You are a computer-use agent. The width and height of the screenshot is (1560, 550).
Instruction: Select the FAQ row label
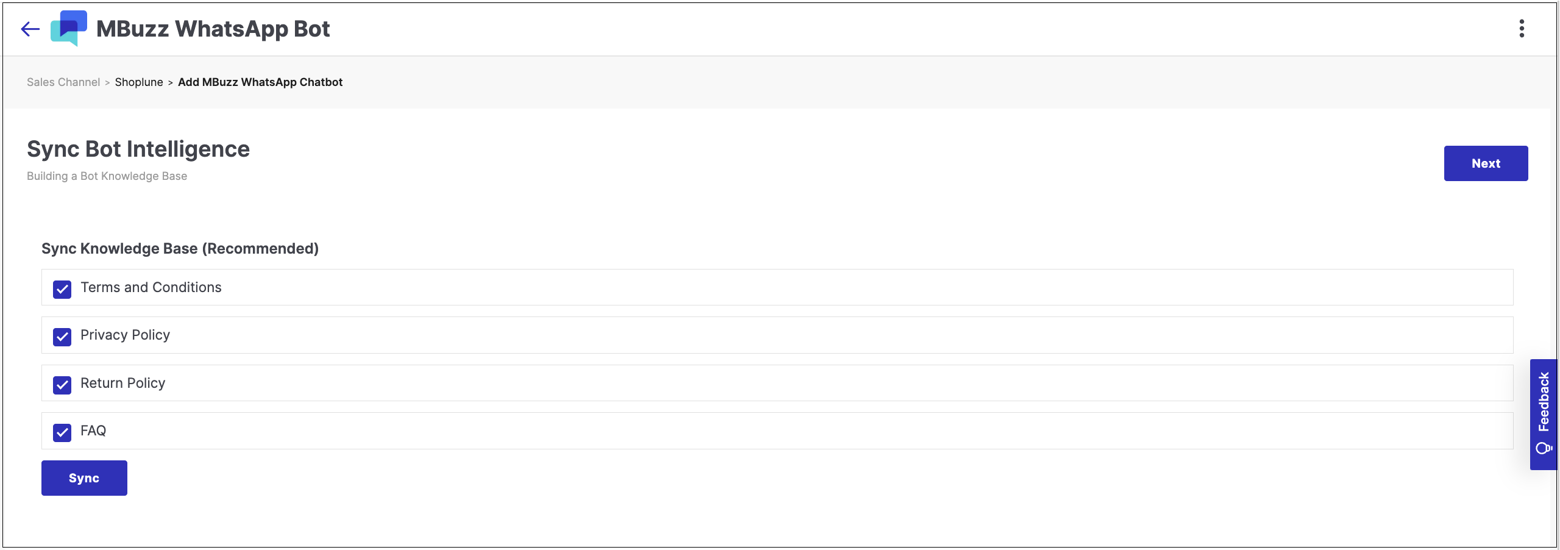click(x=93, y=430)
